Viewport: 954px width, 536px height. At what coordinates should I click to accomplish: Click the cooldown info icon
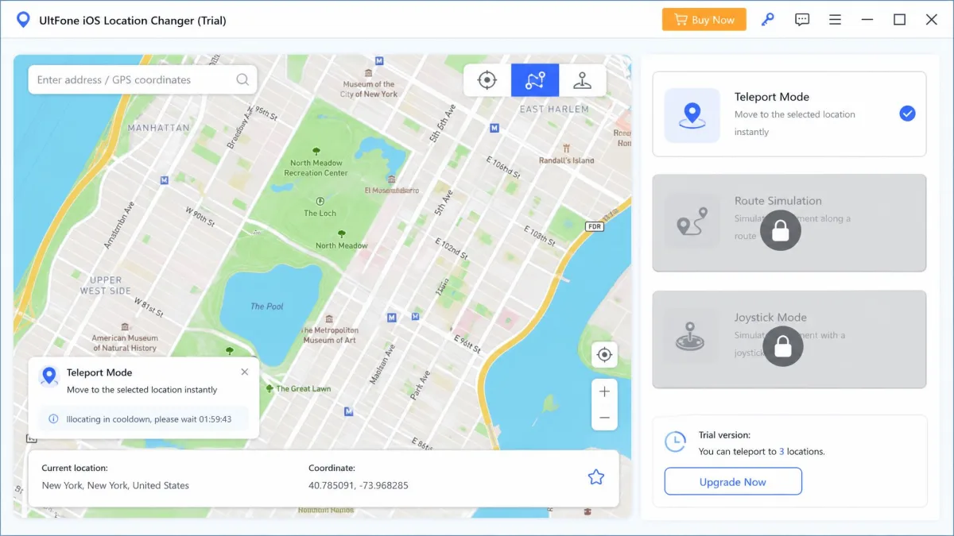(53, 418)
